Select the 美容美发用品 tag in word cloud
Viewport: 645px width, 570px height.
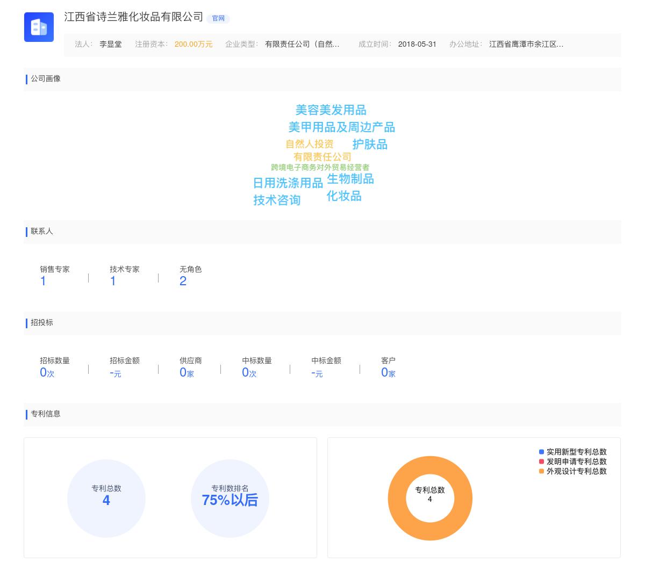(x=331, y=110)
